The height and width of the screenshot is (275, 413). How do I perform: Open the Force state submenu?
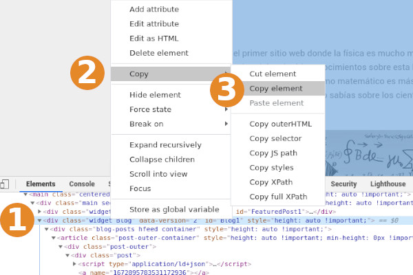pos(171,109)
